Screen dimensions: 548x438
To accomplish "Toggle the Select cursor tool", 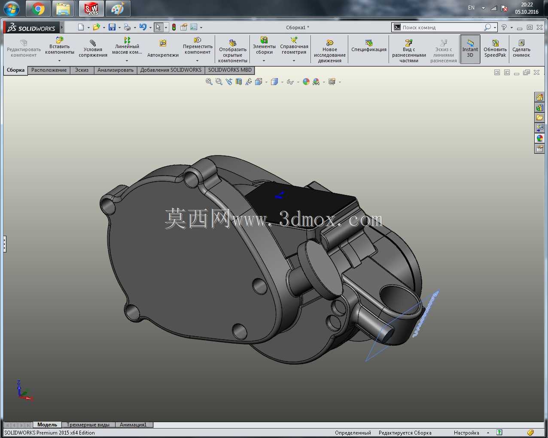I will coord(158,27).
